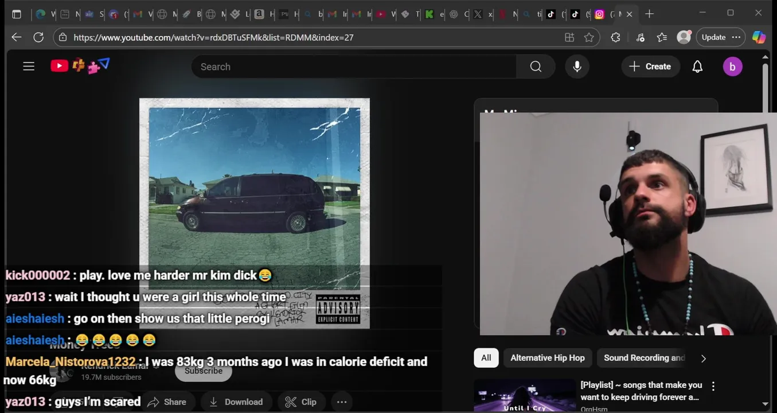Switch to the Amazon tab
Image resolution: width=777 pixels, height=413 pixels.
coord(259,14)
